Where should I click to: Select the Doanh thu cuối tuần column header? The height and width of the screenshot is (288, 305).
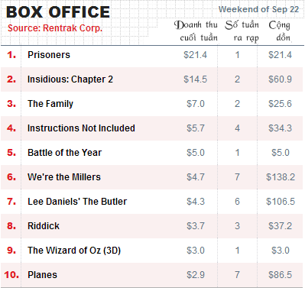click(x=196, y=31)
